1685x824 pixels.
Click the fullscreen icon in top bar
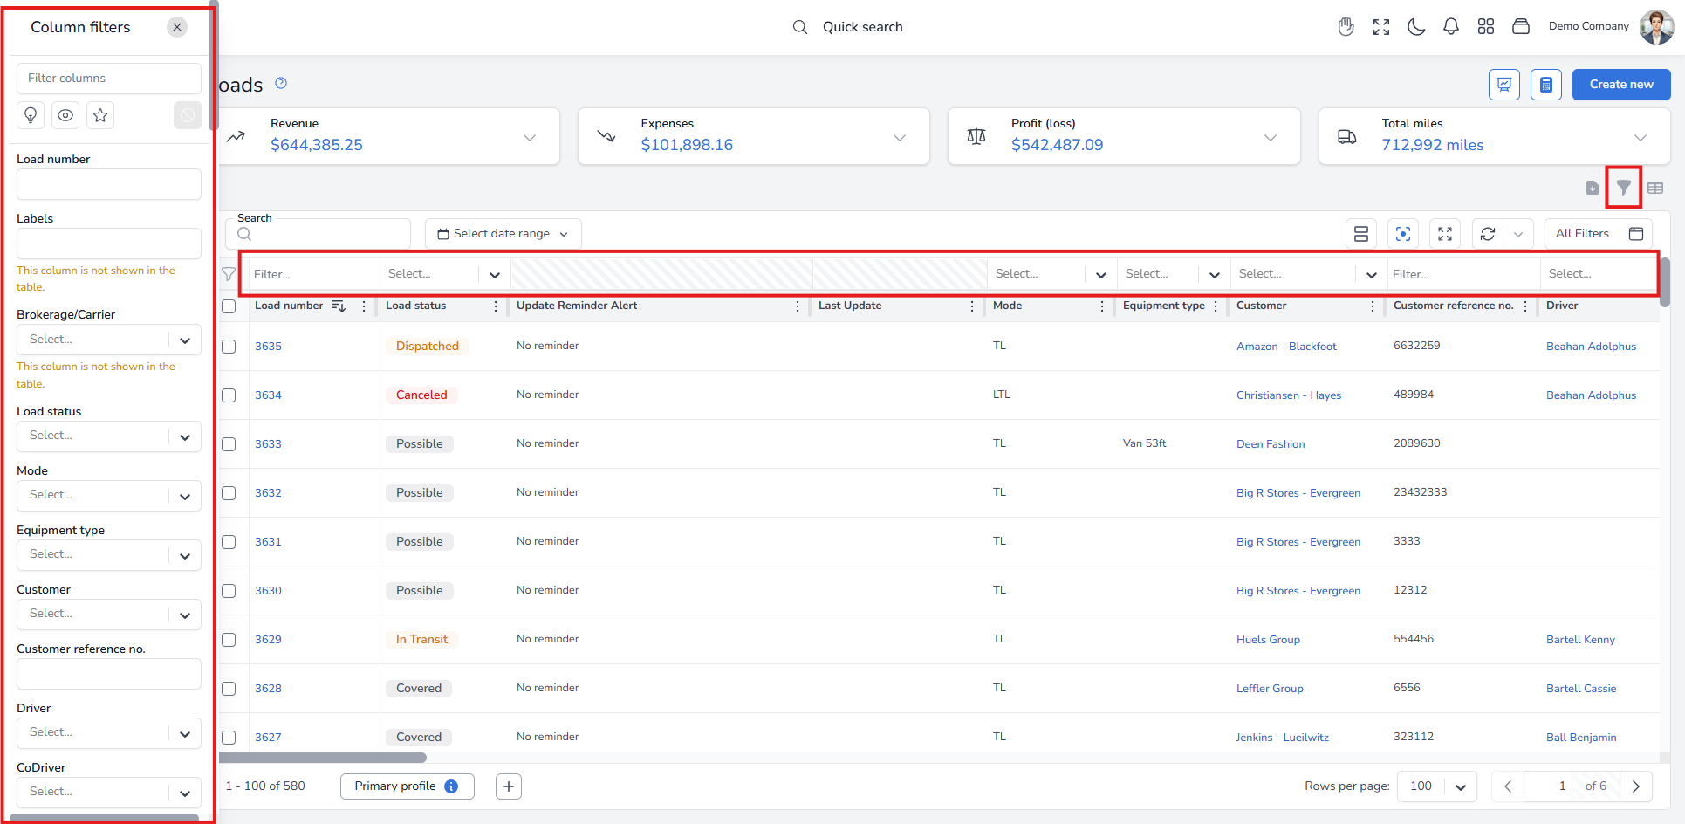pyautogui.click(x=1381, y=27)
